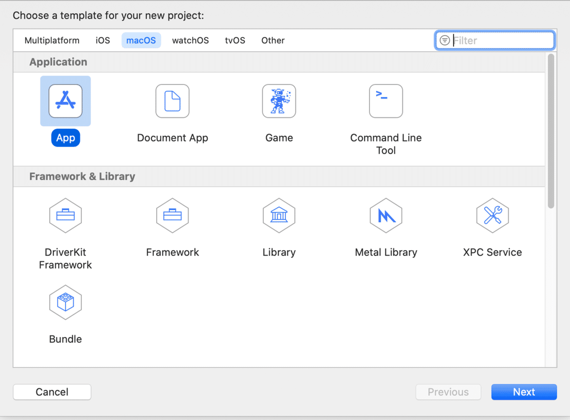The image size is (570, 420).
Task: Choose the Bundle template icon
Action: coord(66,303)
